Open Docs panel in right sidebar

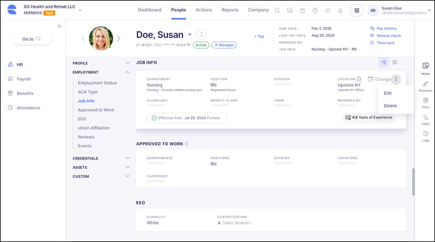click(425, 103)
